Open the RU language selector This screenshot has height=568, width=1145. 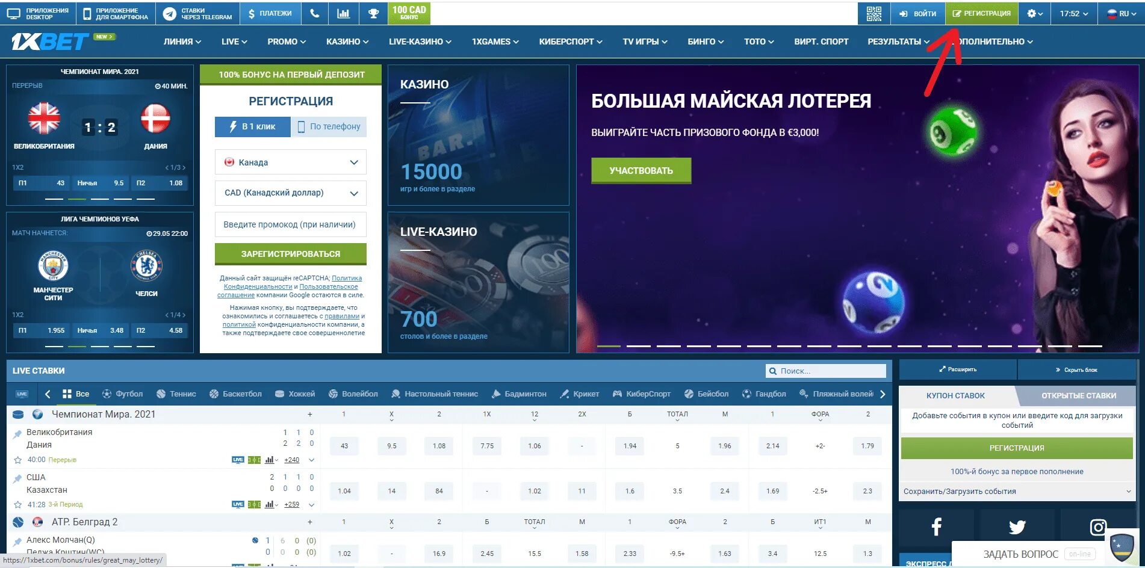click(1122, 13)
